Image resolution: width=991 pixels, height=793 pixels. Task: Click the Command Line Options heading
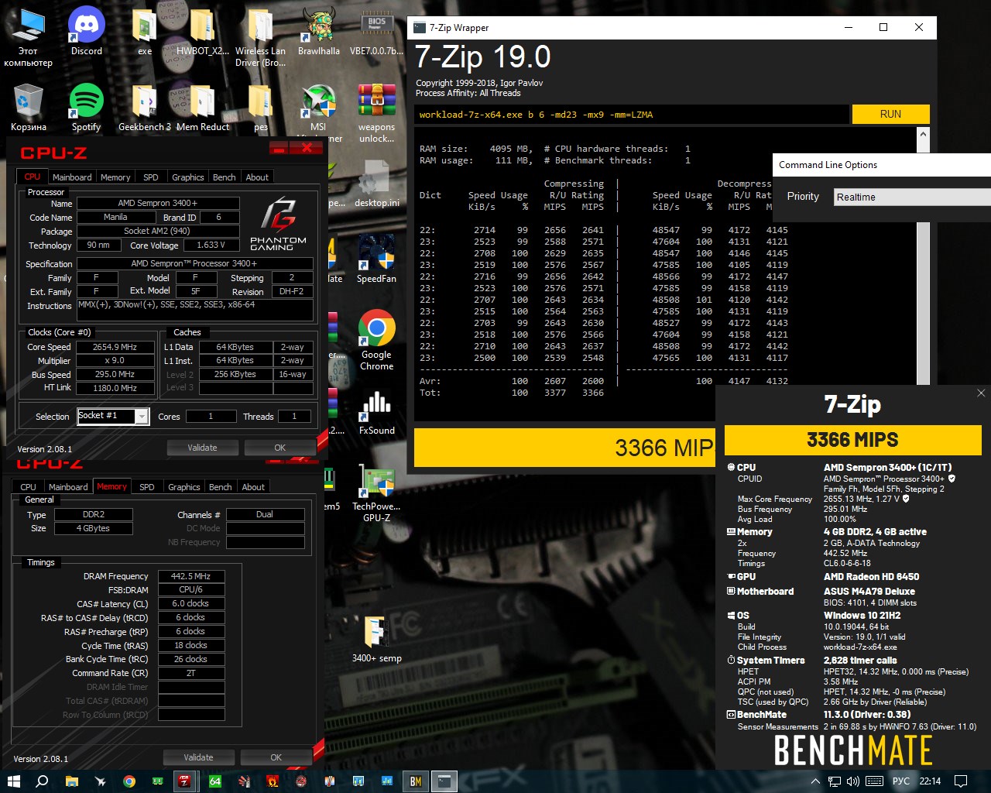click(828, 165)
